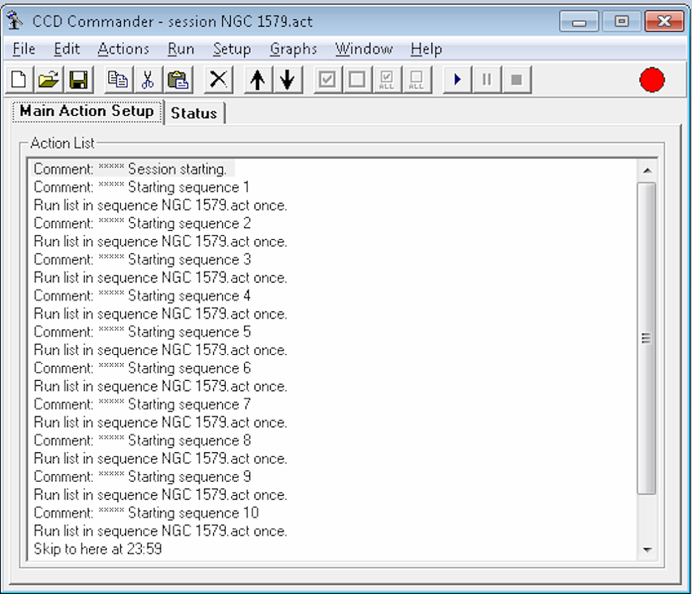692x594 pixels.
Task: Disable the selected action
Action: (x=356, y=79)
